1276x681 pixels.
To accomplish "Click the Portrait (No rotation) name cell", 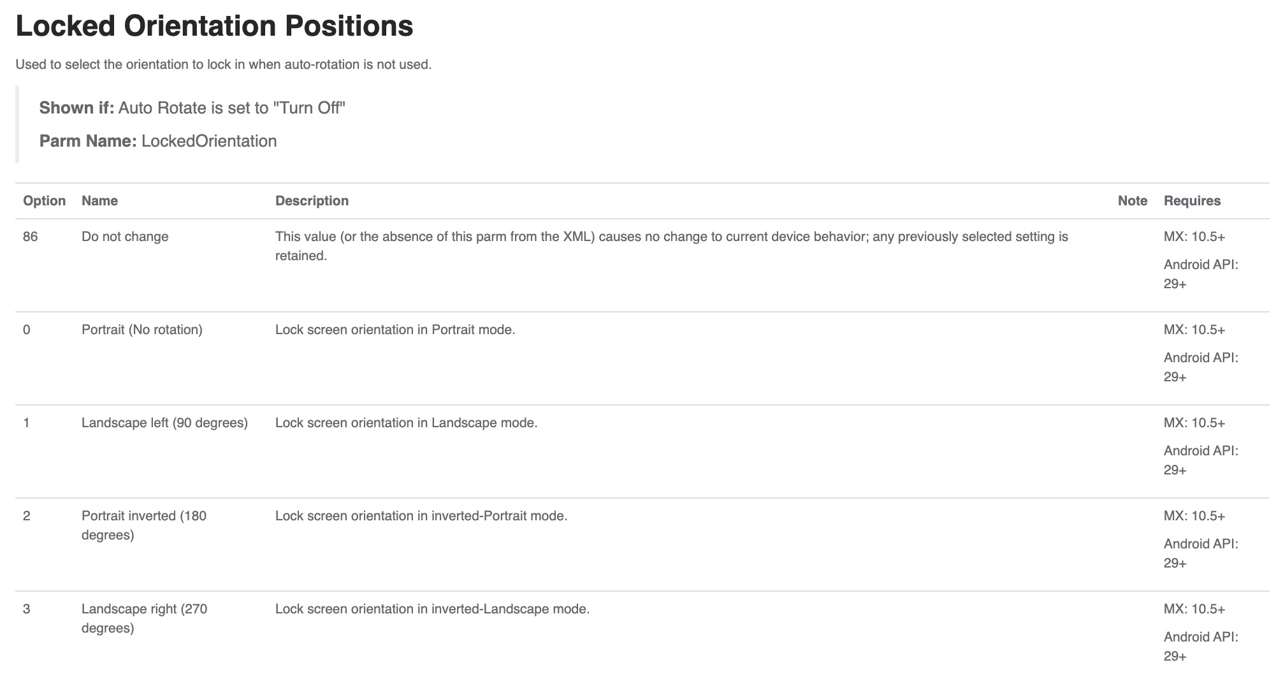I will coord(141,330).
